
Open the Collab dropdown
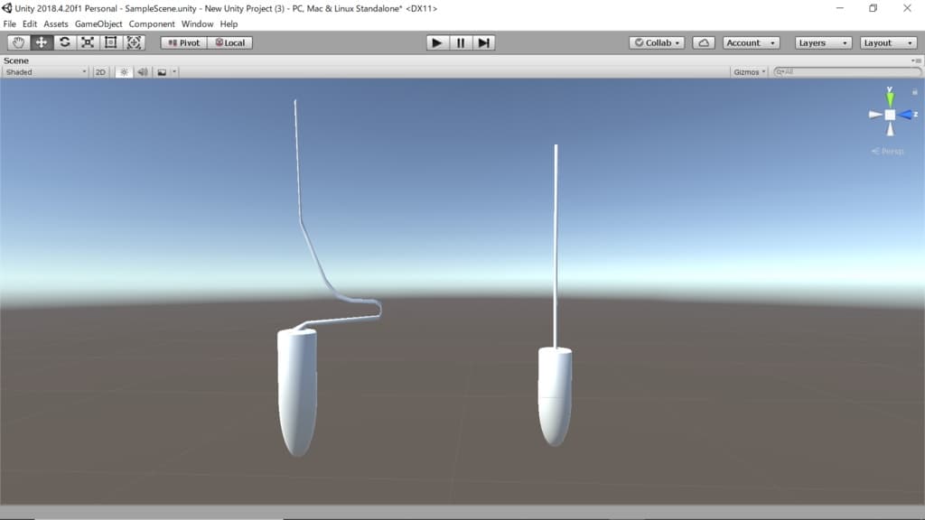tap(657, 43)
